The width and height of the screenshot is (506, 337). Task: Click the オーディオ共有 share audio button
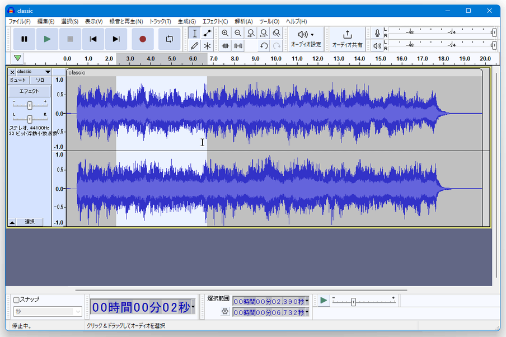(x=347, y=39)
